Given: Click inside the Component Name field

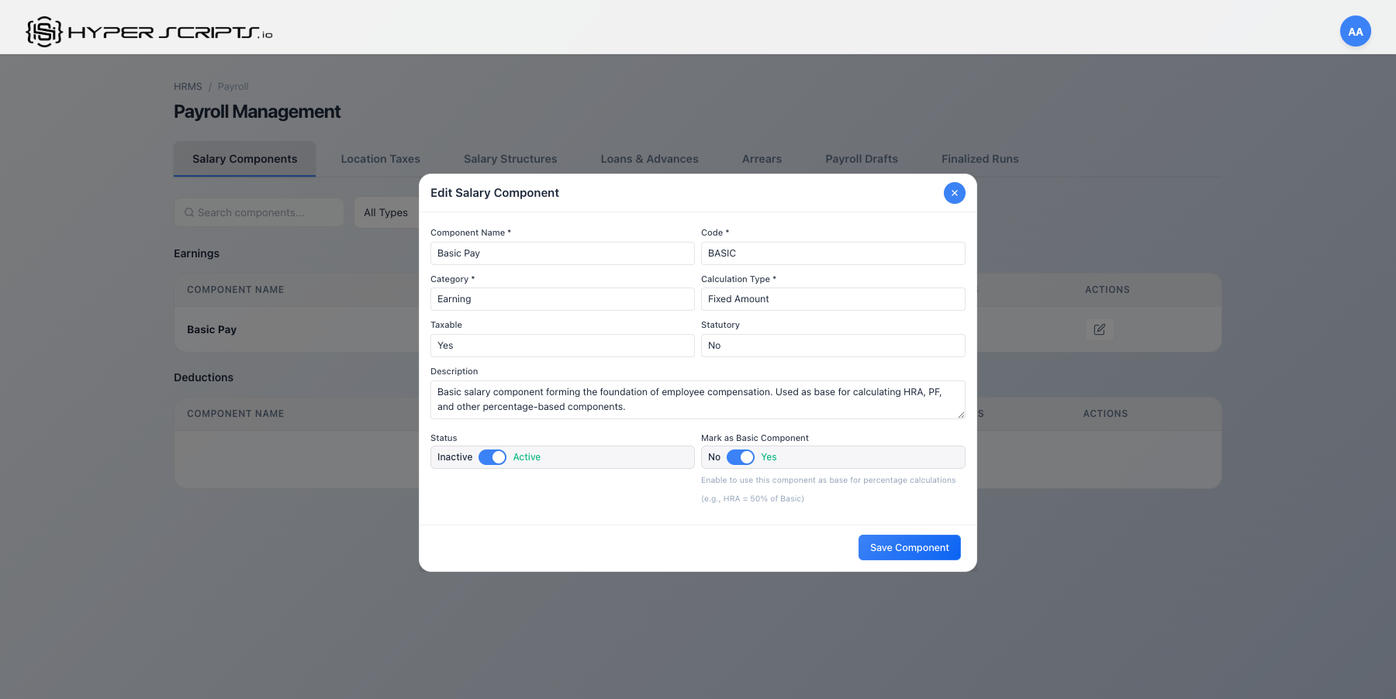Looking at the screenshot, I should click(562, 253).
